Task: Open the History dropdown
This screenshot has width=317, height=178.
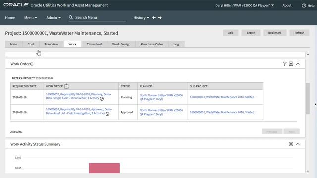Action: coord(141,18)
